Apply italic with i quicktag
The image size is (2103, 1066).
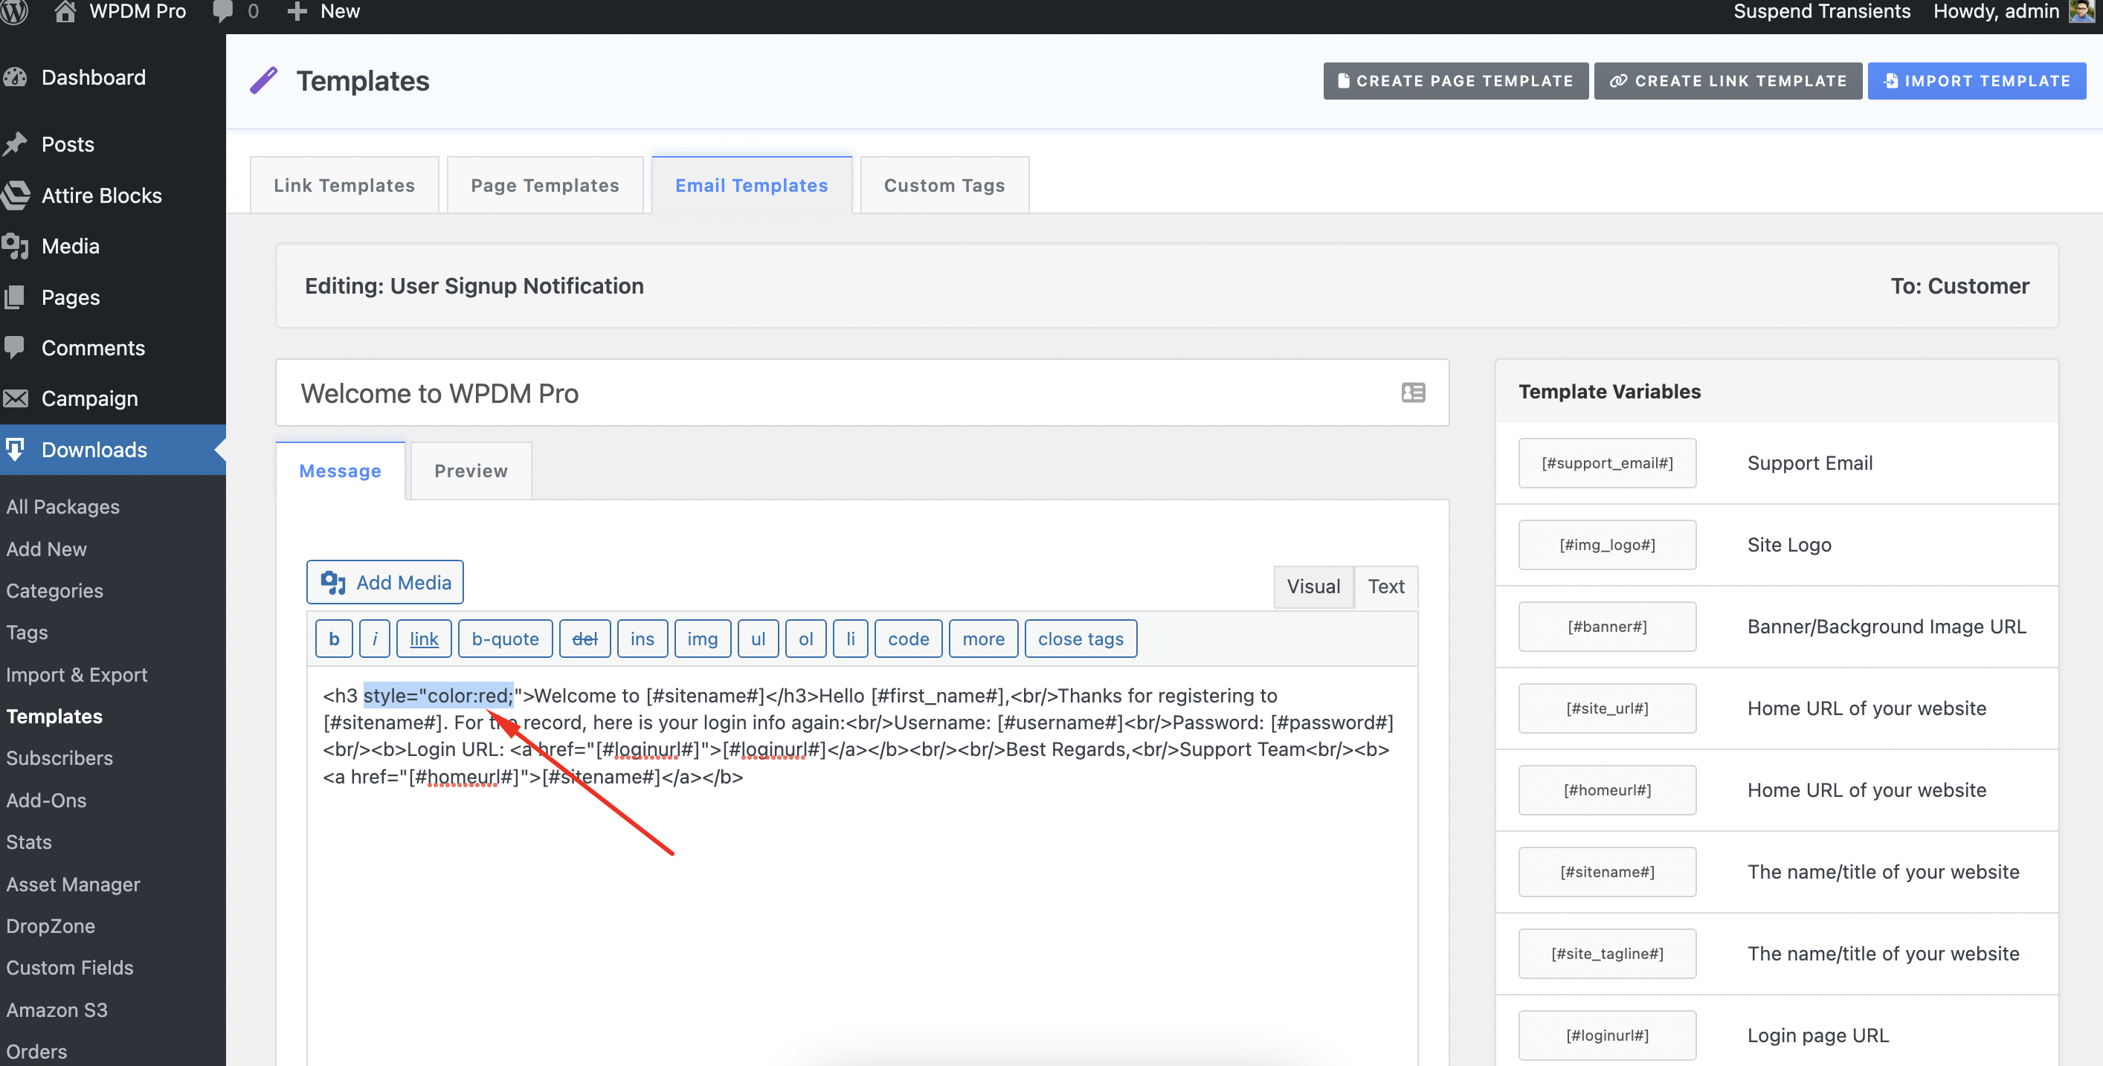(x=375, y=639)
